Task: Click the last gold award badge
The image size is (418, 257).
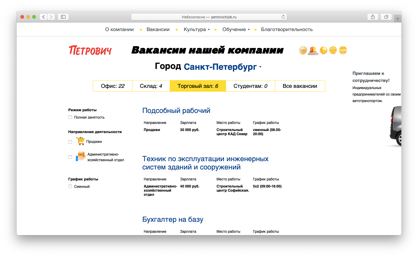Action: [343, 50]
